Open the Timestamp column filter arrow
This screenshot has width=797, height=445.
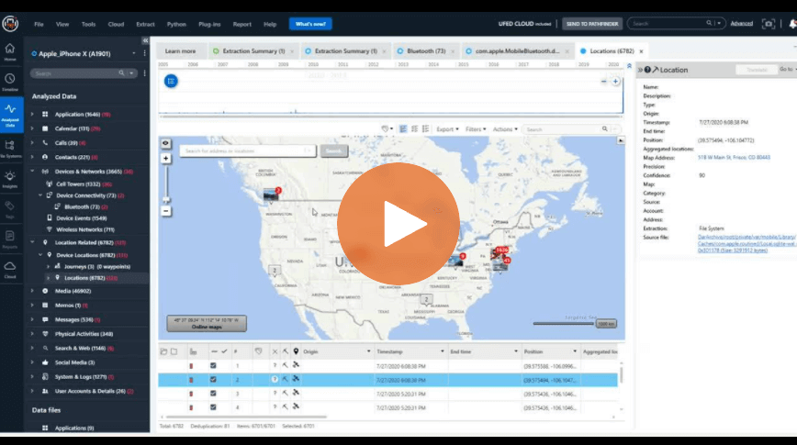[x=442, y=351]
